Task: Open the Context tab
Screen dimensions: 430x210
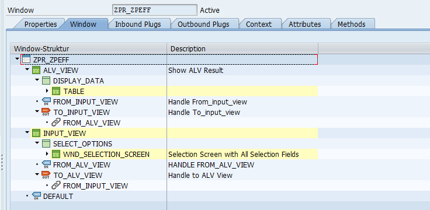Action: pos(259,24)
